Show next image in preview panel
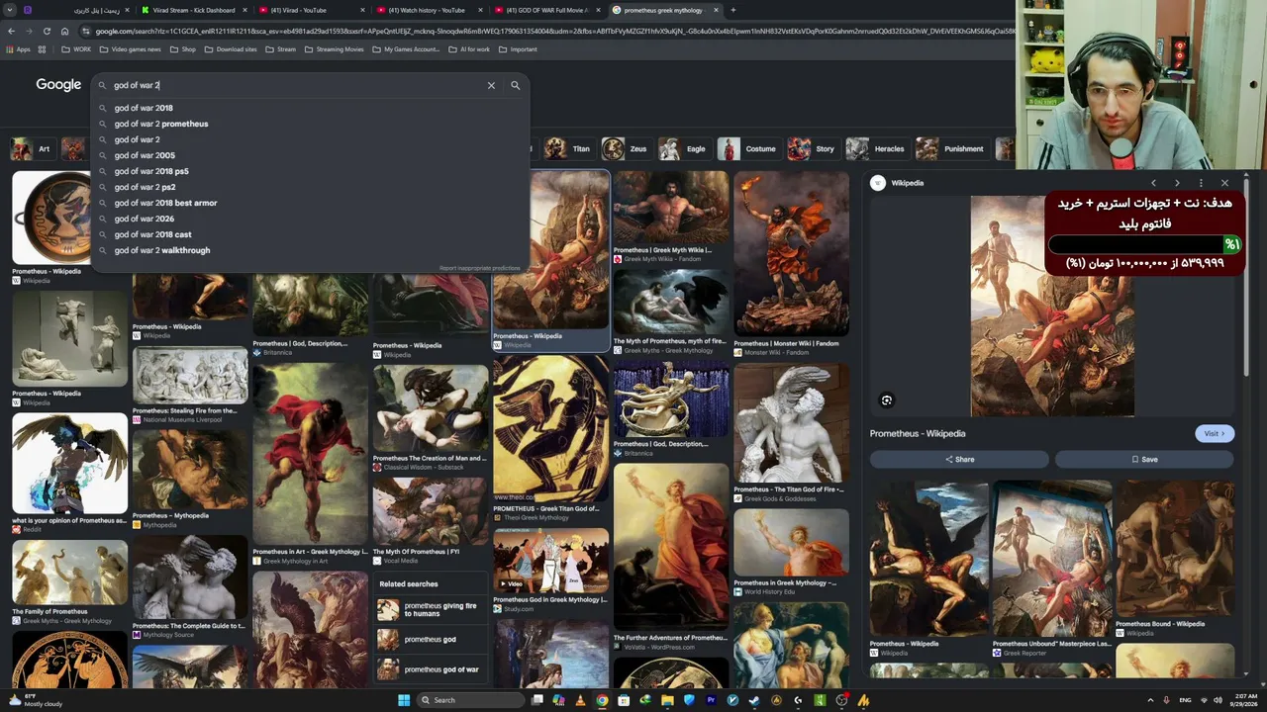1267x712 pixels. [x=1177, y=183]
